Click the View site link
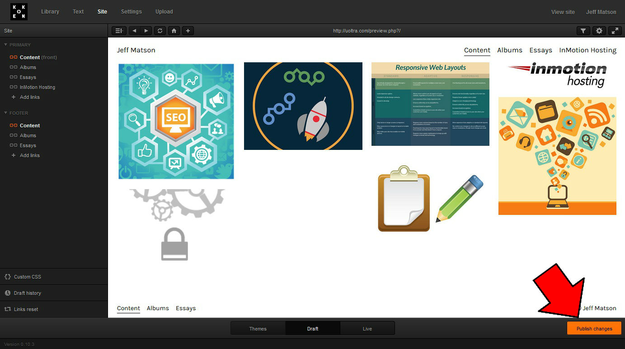625x349 pixels. [x=563, y=12]
